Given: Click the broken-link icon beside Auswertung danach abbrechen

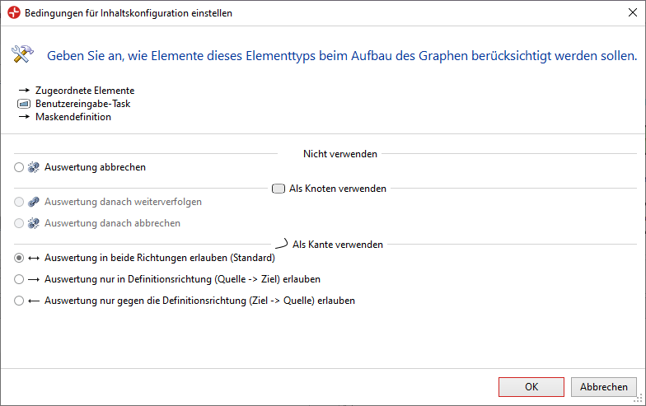Looking at the screenshot, I should point(33,223).
